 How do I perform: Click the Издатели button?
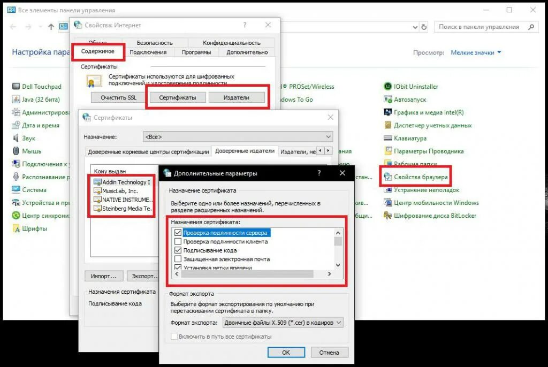click(237, 97)
